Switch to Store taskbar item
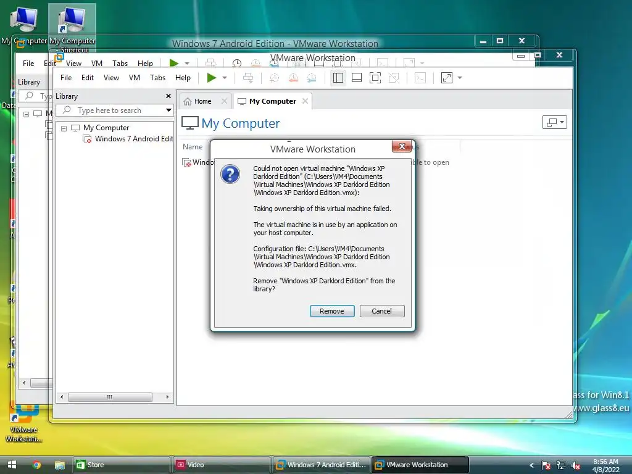This screenshot has height=474, width=632. (121, 465)
